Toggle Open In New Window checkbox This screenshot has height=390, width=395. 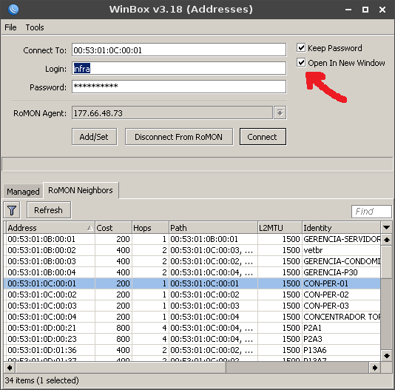301,62
